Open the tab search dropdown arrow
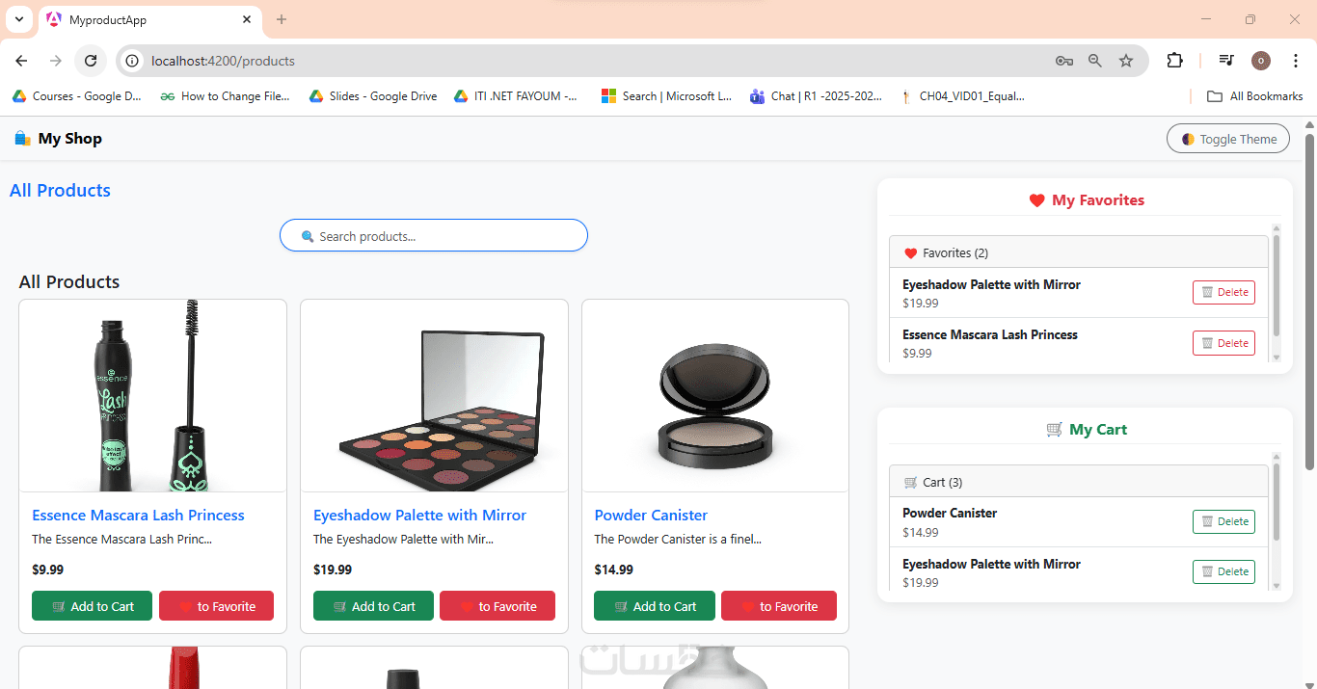 click(18, 19)
